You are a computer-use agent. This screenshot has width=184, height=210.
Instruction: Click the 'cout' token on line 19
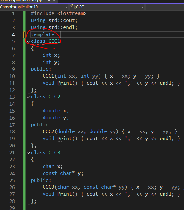tap(92, 139)
